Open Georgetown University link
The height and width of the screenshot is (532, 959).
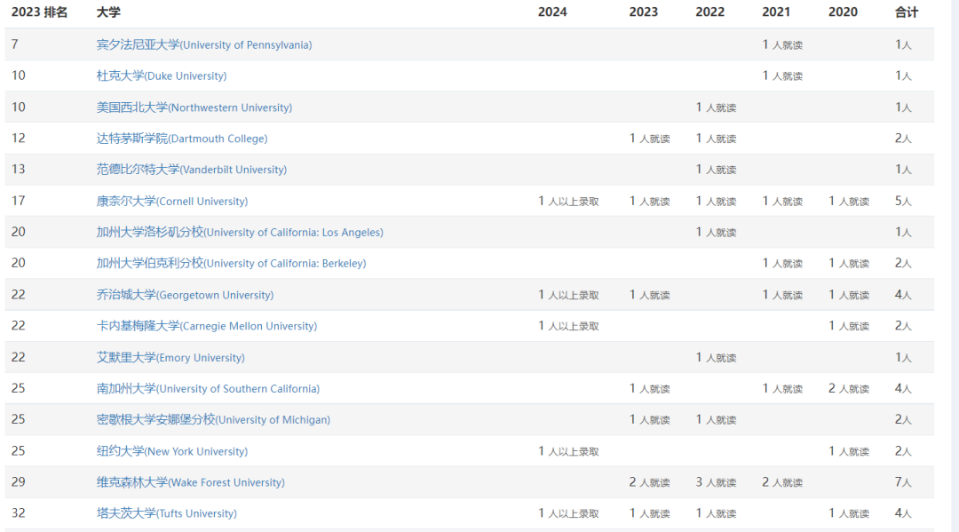click(186, 295)
